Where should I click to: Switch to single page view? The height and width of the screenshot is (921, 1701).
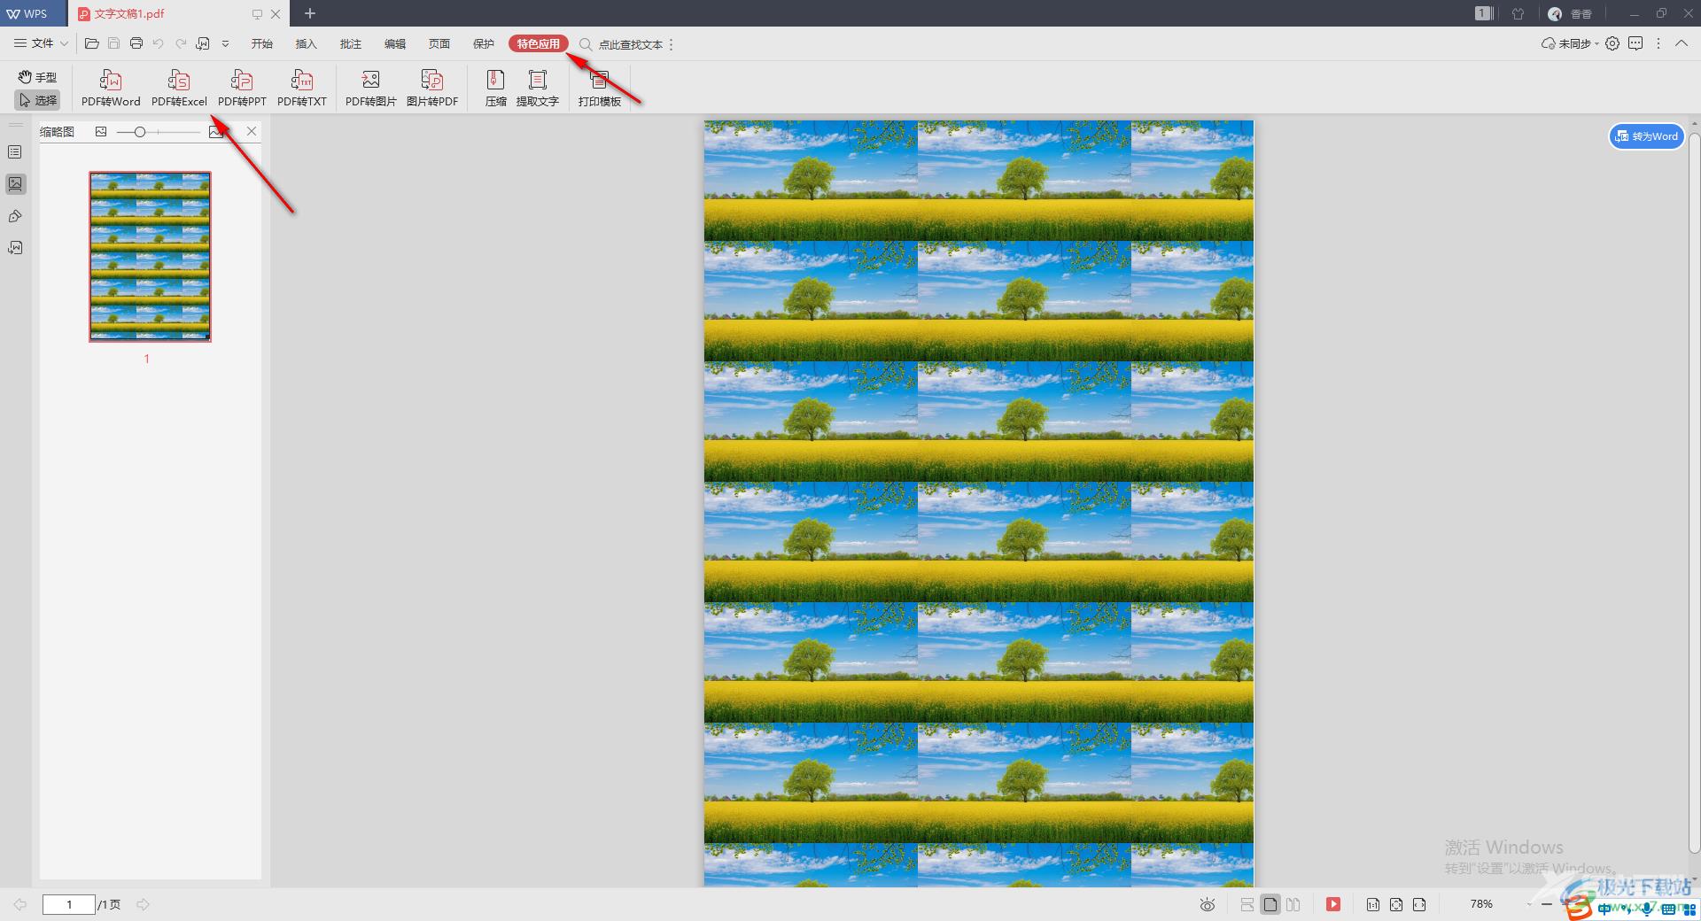[1270, 904]
